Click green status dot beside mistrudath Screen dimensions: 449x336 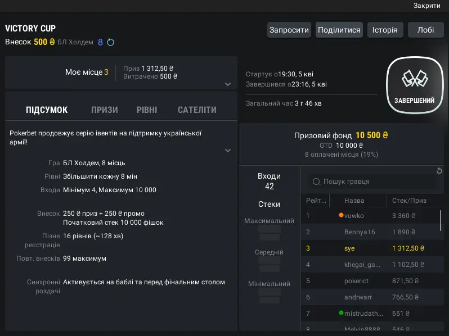pyautogui.click(x=341, y=312)
